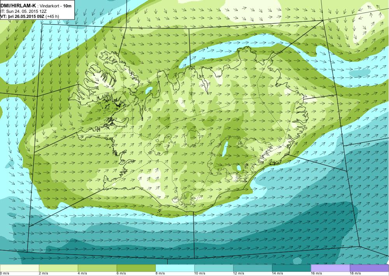Click the 'VT: þri 26.05.2015 09Z' valid time
389x276 pixels.
(22, 16)
